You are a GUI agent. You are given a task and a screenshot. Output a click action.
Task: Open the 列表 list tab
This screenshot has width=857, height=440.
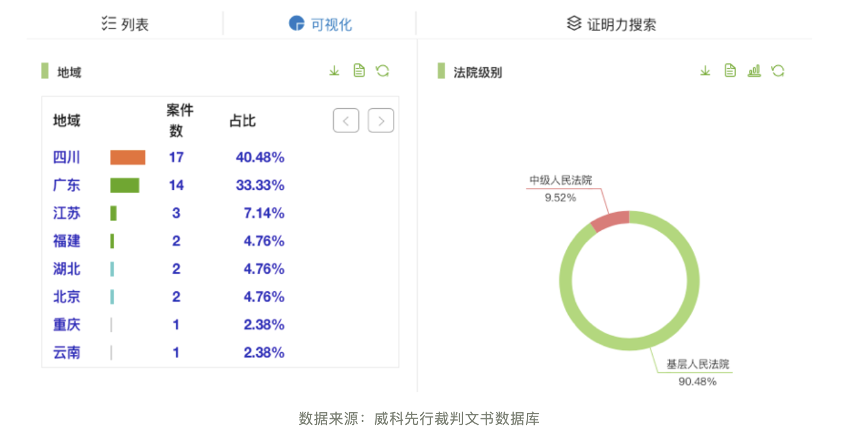tap(125, 24)
